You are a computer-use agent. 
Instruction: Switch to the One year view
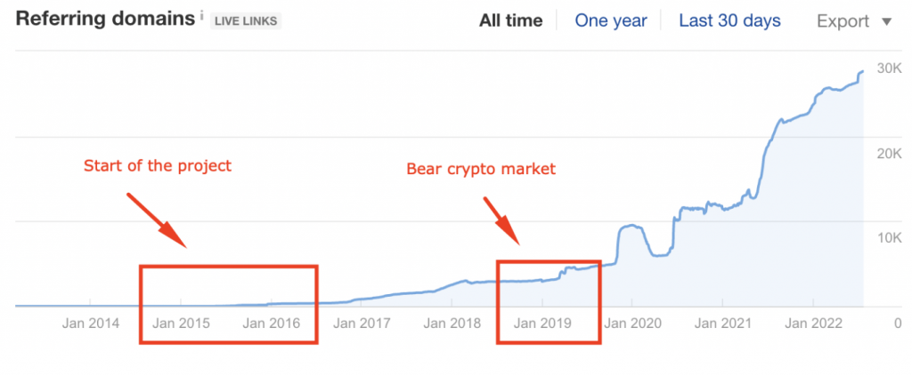610,20
